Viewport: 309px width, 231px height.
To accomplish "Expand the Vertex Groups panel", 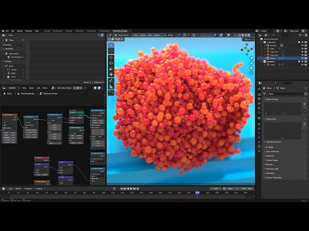I will click(272, 99).
